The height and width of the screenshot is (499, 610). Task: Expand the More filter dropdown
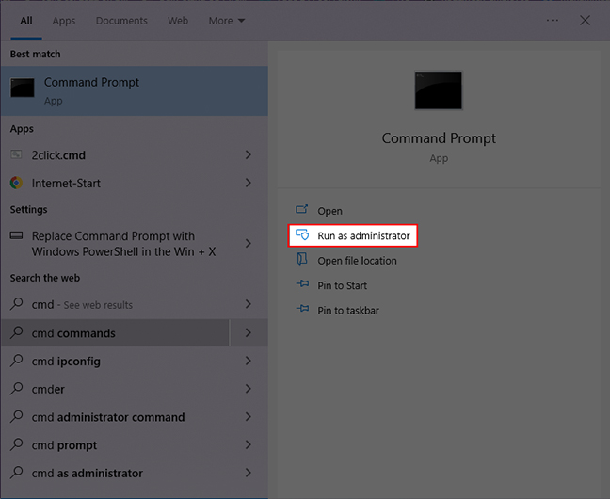point(227,20)
